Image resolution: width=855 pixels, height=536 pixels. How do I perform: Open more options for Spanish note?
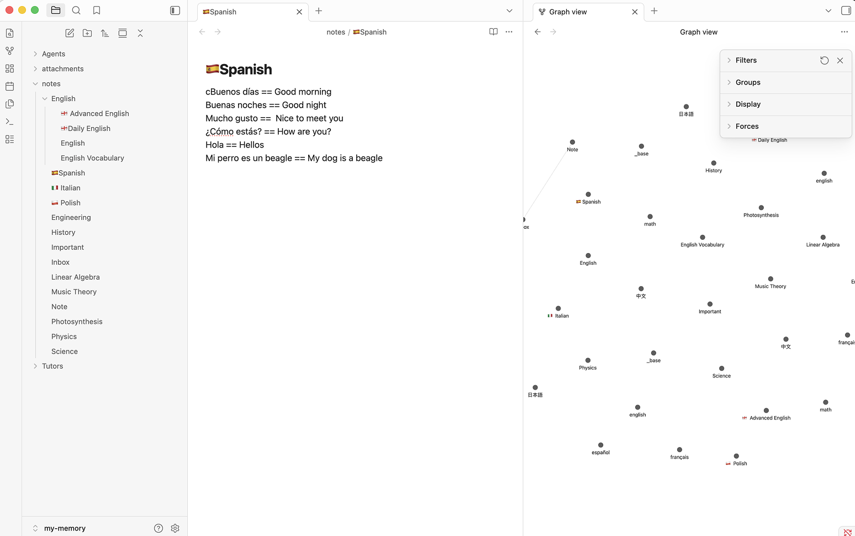tap(509, 32)
